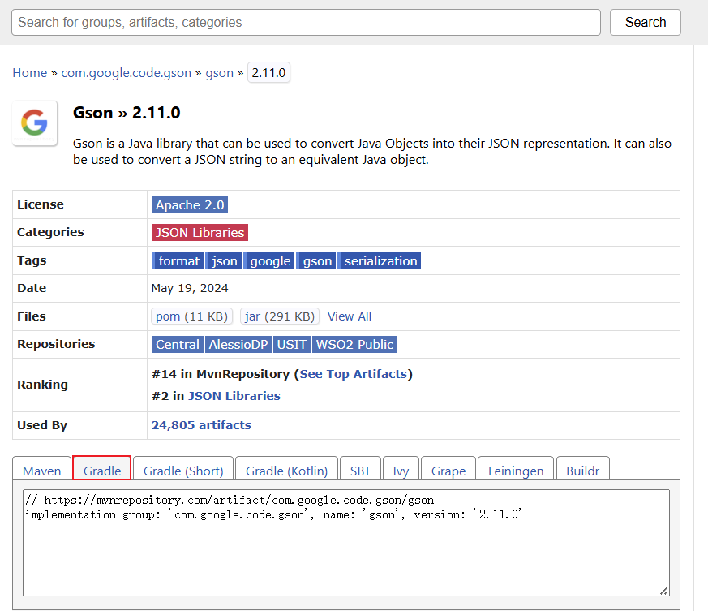Switch to the Maven tab
708x611 pixels.
coord(41,469)
